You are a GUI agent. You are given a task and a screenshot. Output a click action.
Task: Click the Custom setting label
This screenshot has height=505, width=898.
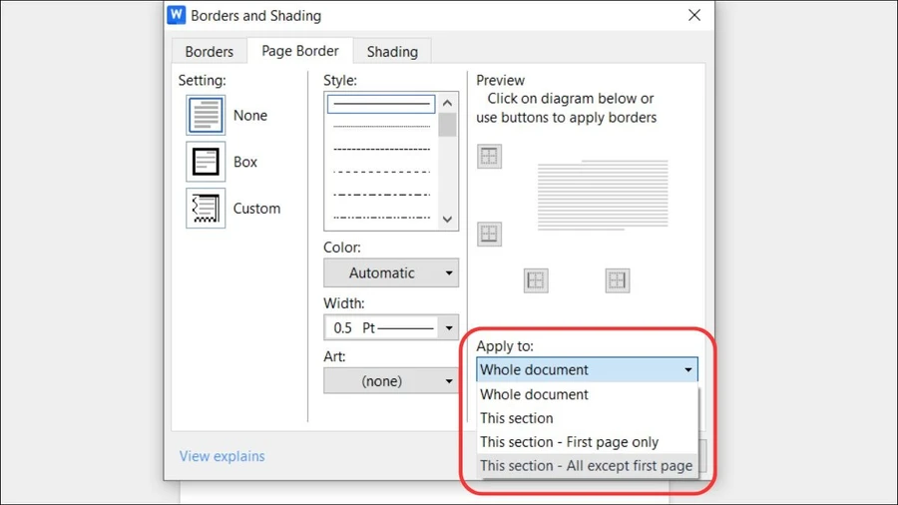256,209
